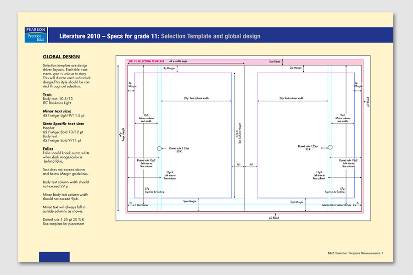Click the dotted rule circle on right page
Viewport: 413px width, 275px height.
pos(329,148)
